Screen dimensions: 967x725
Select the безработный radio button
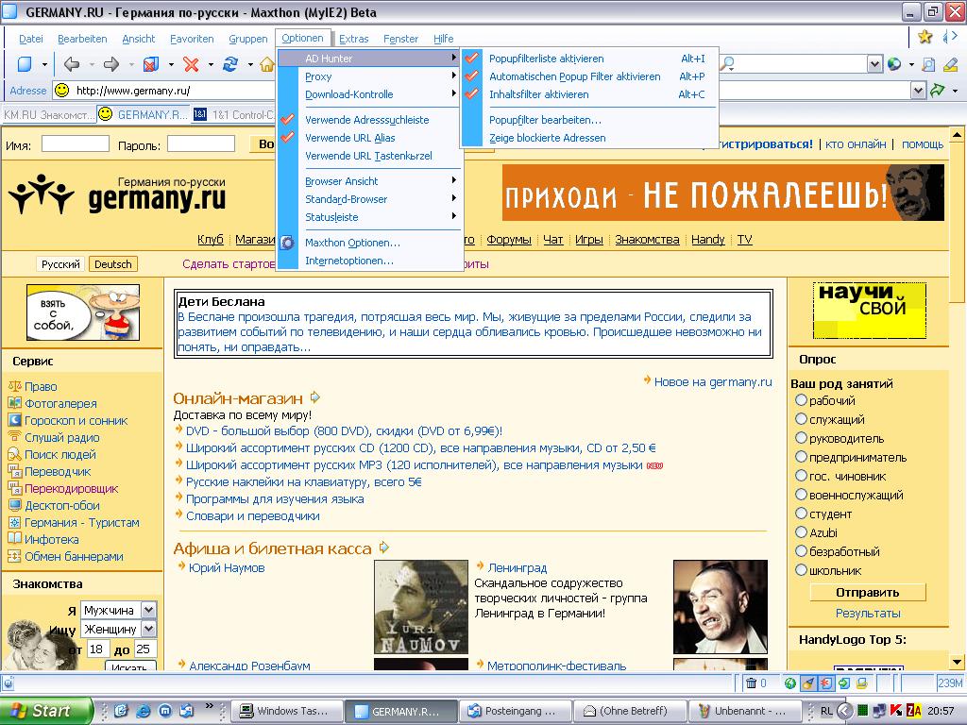tap(801, 551)
